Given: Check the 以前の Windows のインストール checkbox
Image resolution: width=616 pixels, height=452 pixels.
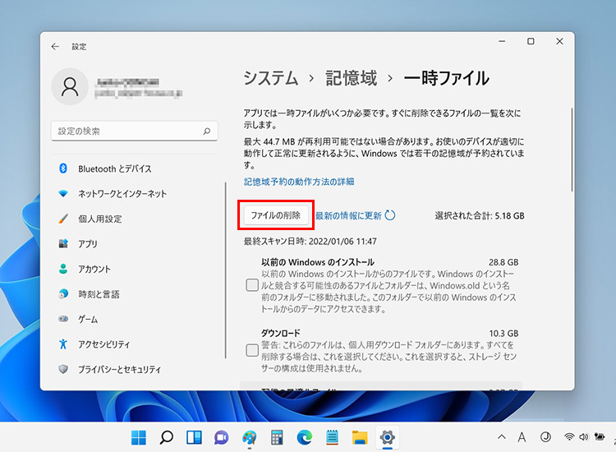Looking at the screenshot, I should (253, 285).
